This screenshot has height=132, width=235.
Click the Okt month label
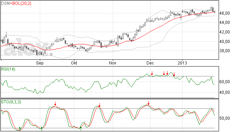click(74, 63)
